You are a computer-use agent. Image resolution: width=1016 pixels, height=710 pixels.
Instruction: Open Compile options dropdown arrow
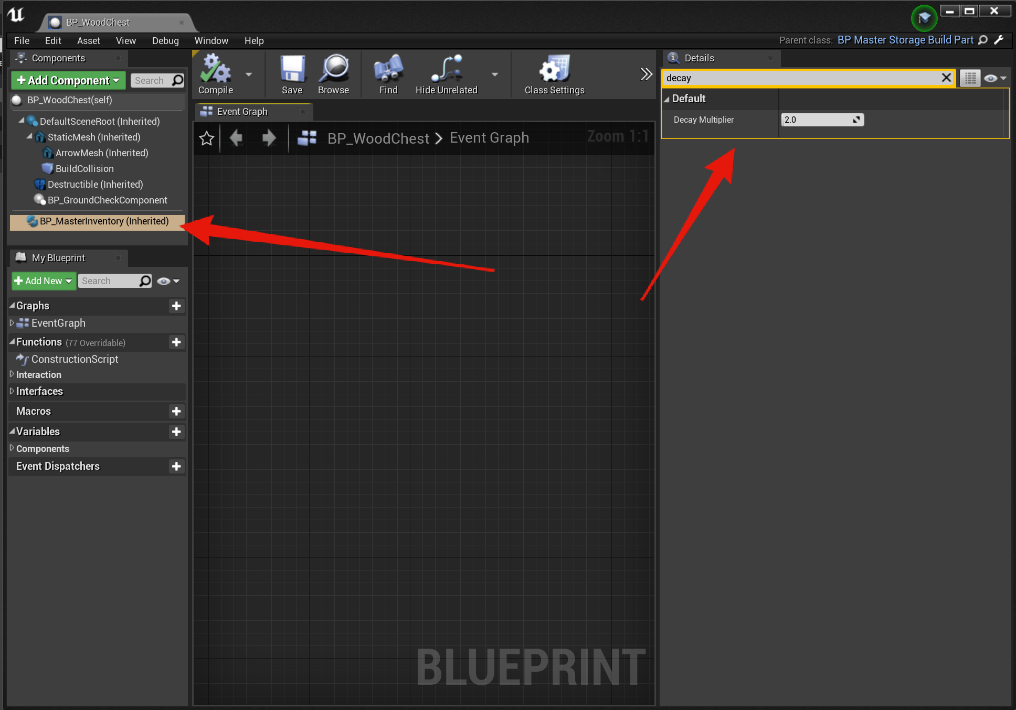click(x=249, y=74)
